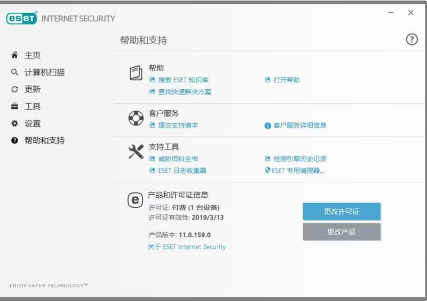This screenshot has height=301, width=427.
Task: Click the info icon beside 客户服务详细信息
Action: (x=268, y=126)
